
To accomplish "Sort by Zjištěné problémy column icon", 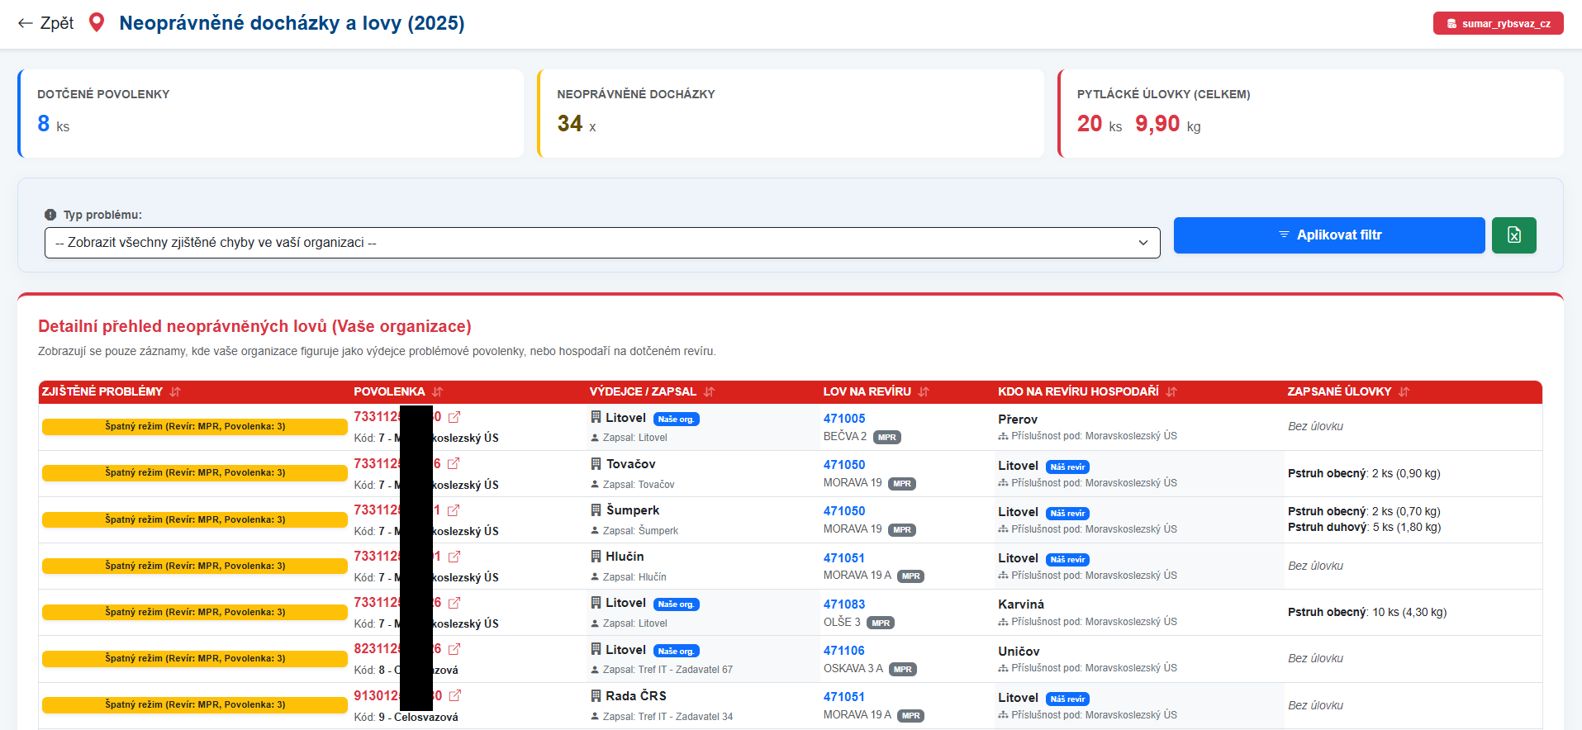I will (x=175, y=392).
